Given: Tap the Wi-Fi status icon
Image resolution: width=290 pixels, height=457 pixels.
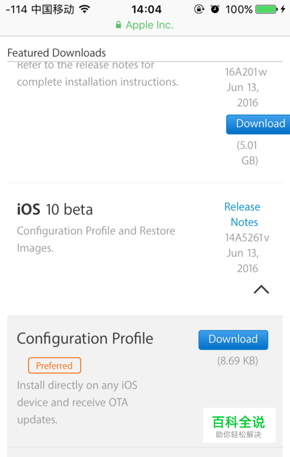Looking at the screenshot, I should point(85,9).
